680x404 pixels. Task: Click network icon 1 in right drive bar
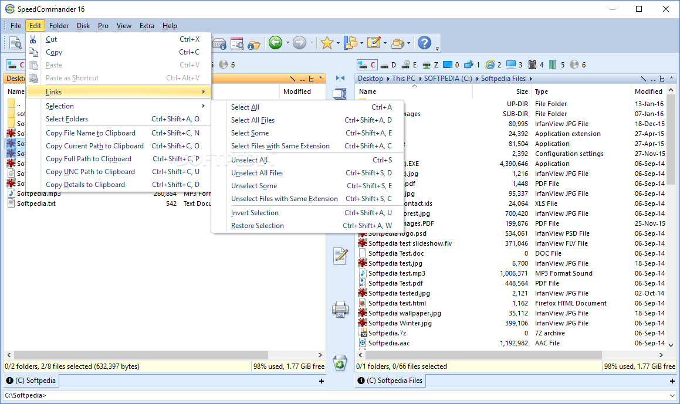pyautogui.click(x=472, y=64)
